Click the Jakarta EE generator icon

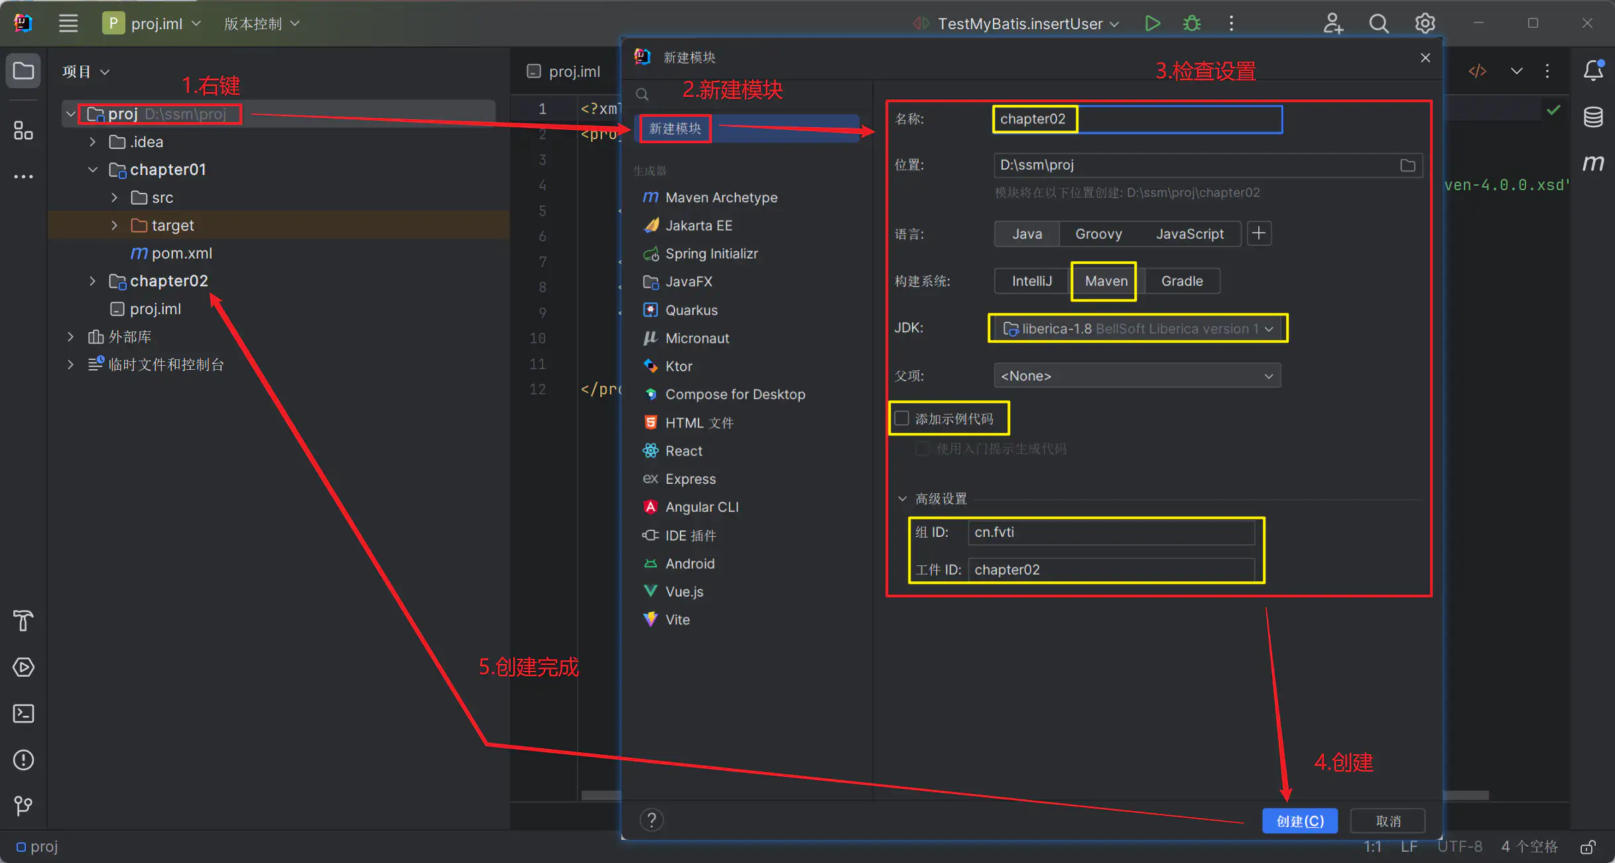pyautogui.click(x=651, y=224)
